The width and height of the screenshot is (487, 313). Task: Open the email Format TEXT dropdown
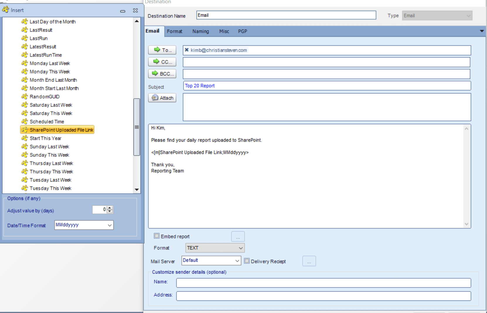tap(241, 248)
